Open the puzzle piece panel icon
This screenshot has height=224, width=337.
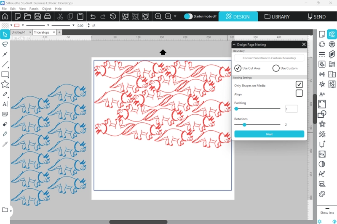click(322, 194)
